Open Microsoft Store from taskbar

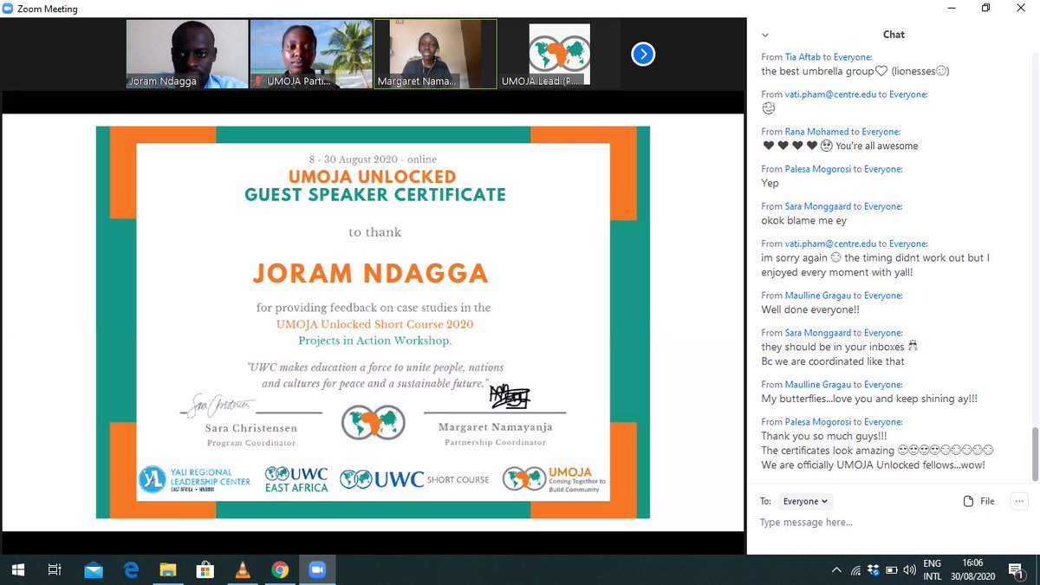(205, 569)
